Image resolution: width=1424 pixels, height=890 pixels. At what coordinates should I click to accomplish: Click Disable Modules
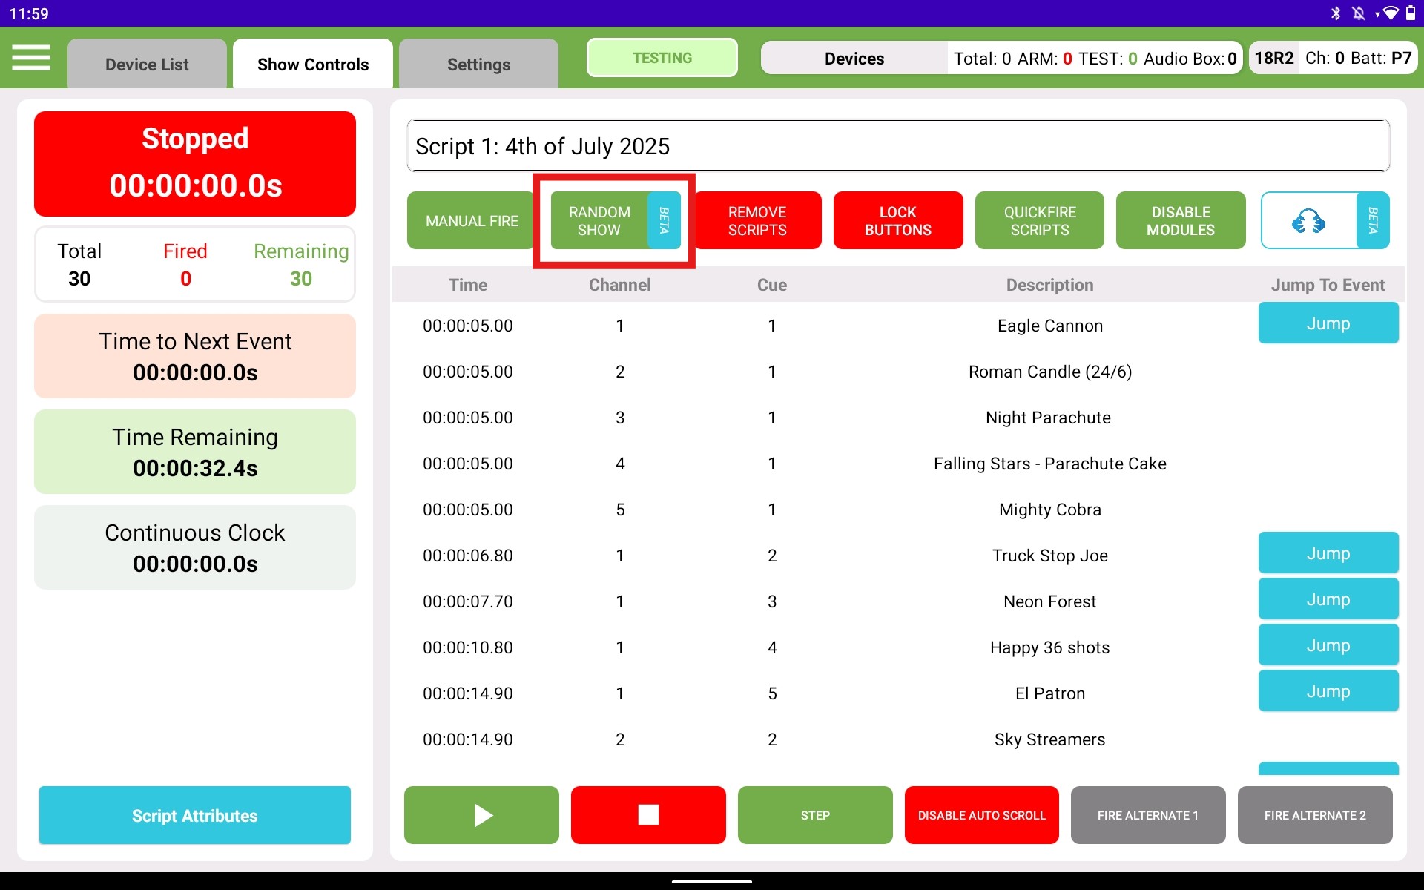point(1180,220)
